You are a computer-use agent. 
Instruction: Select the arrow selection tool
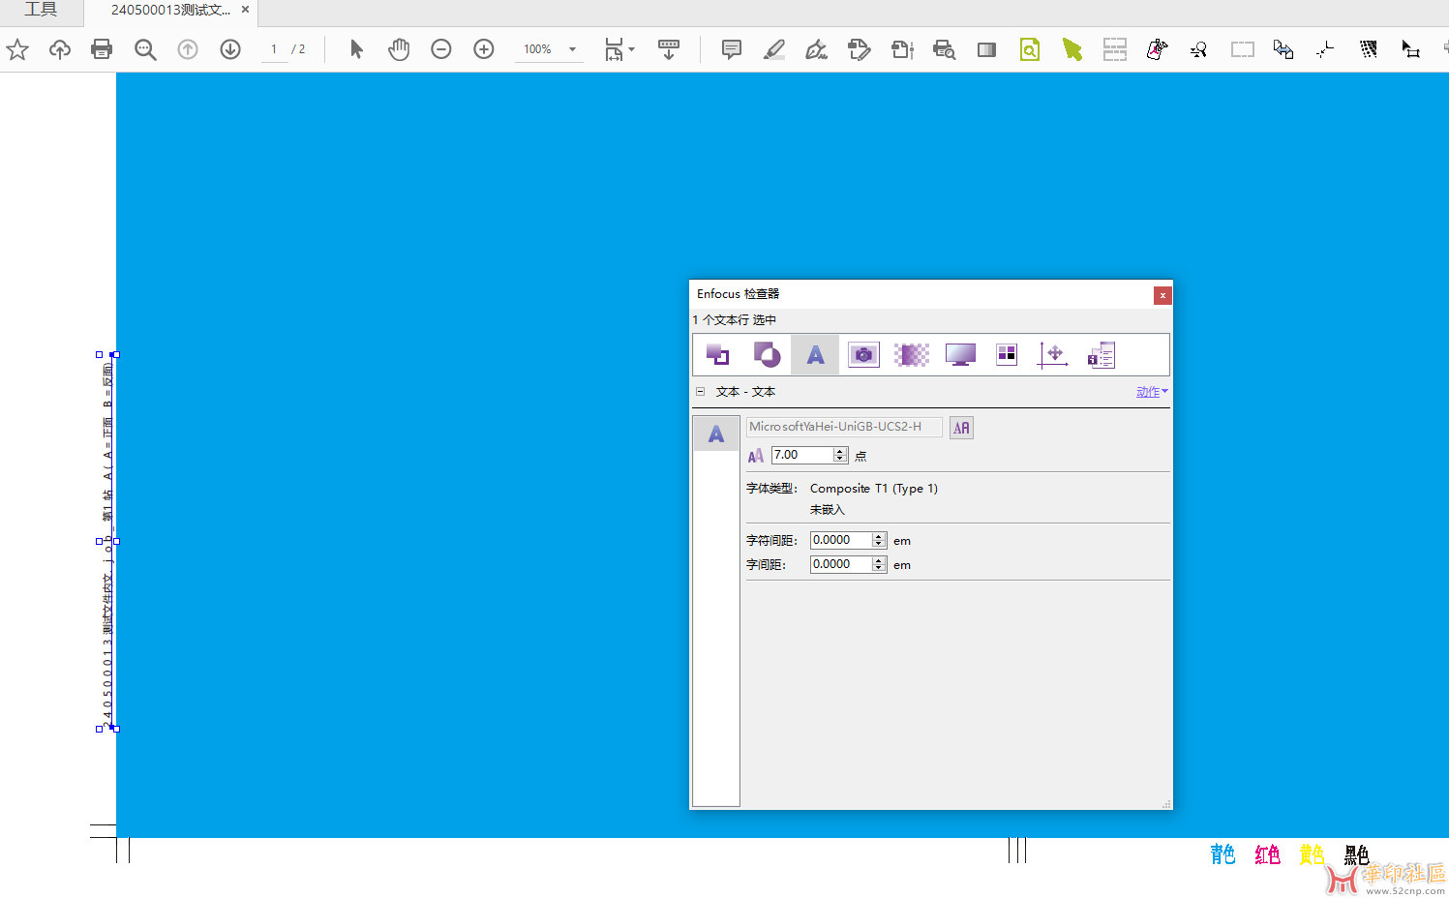[356, 49]
